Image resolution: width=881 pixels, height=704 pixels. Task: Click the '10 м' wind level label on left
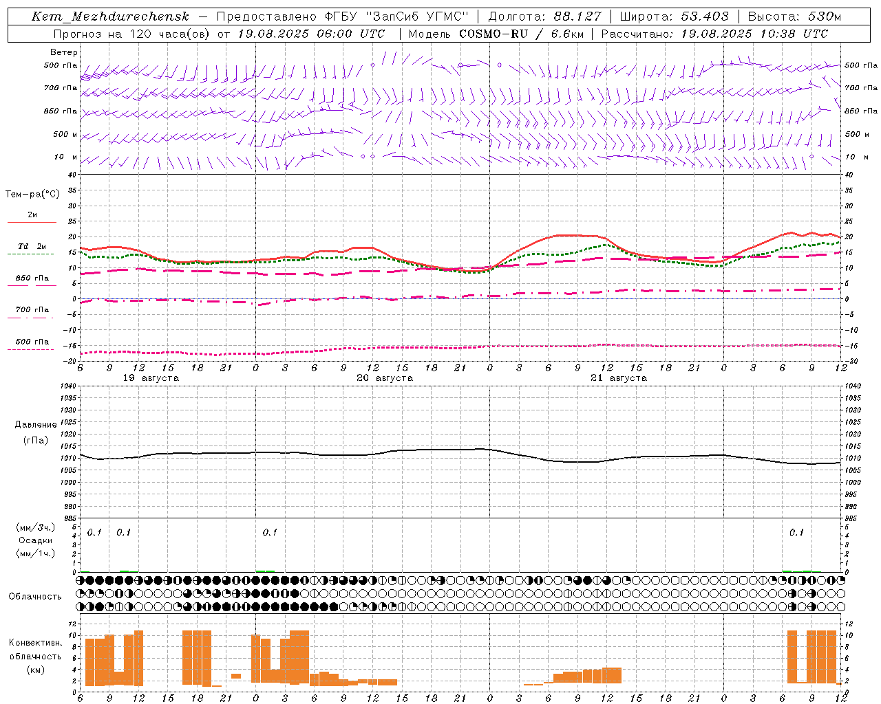click(x=66, y=157)
